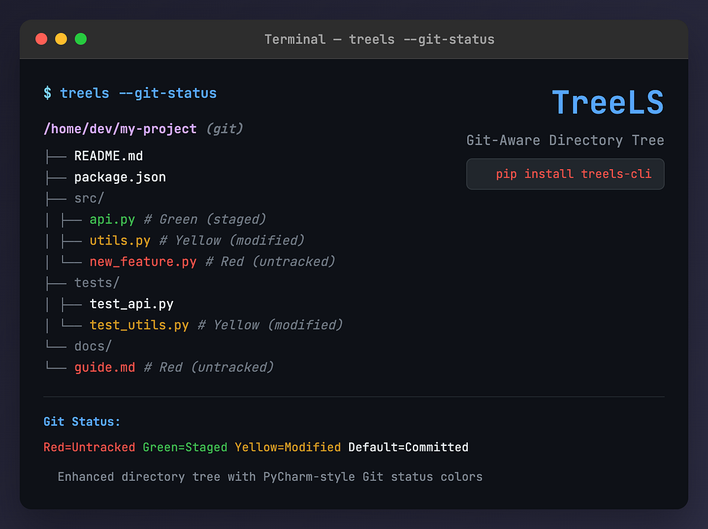Click the modified utils.py file
Viewport: 708px width, 529px height.
tap(120, 240)
